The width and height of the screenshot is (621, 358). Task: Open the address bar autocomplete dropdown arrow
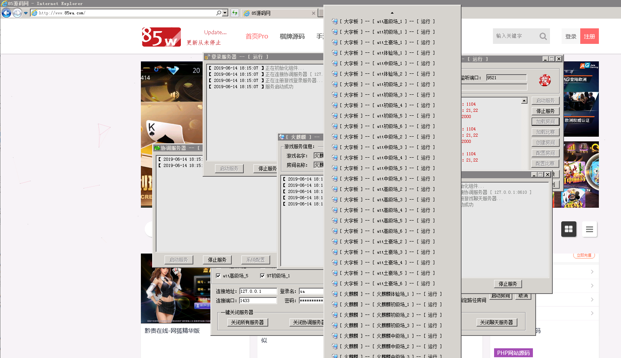coord(225,13)
